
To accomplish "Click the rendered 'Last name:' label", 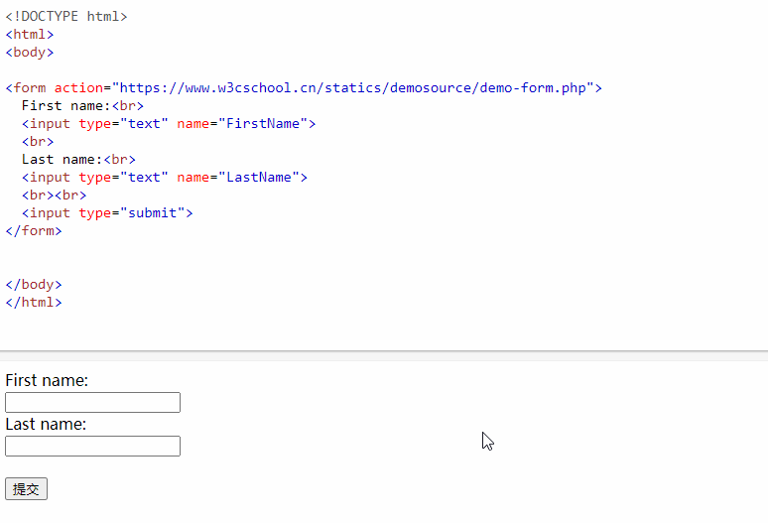I will point(46,424).
